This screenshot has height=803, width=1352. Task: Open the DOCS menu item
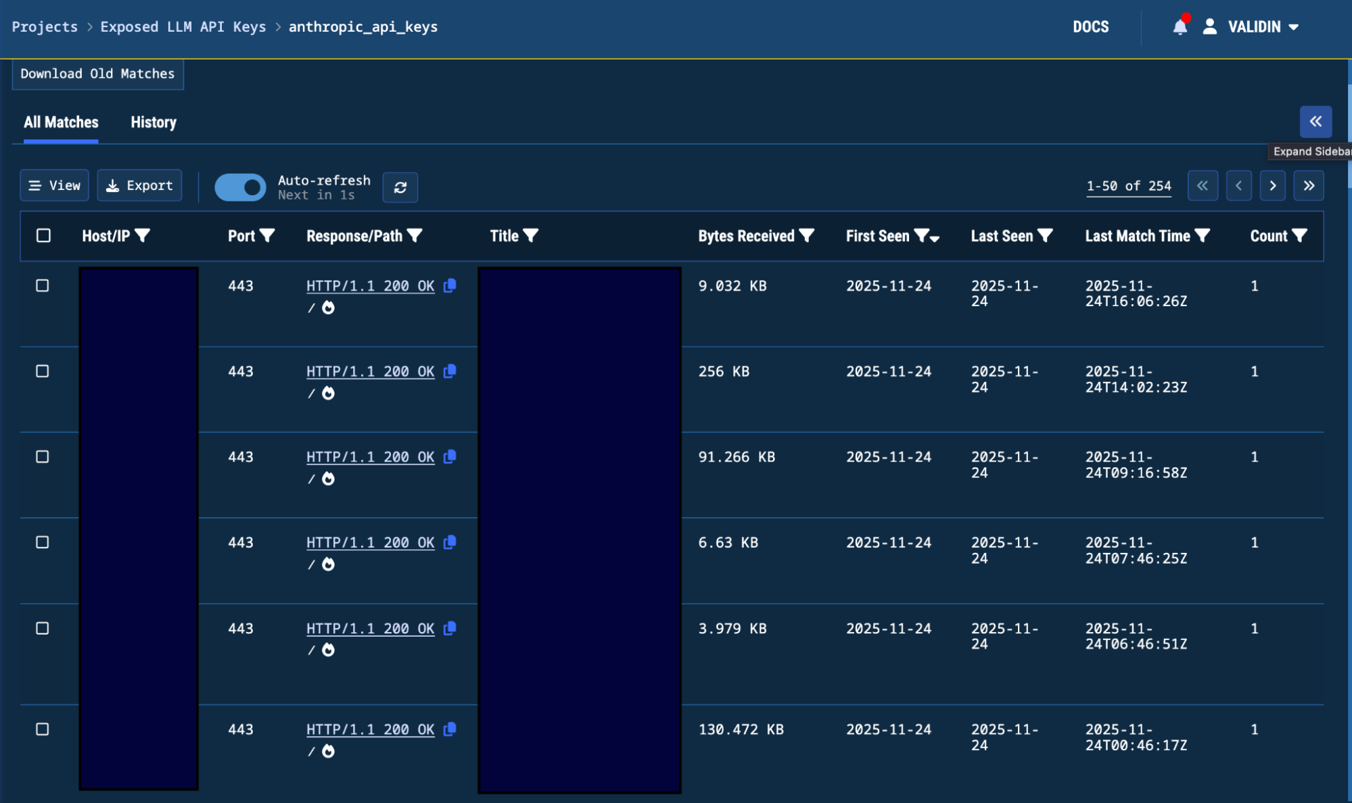pyautogui.click(x=1090, y=26)
